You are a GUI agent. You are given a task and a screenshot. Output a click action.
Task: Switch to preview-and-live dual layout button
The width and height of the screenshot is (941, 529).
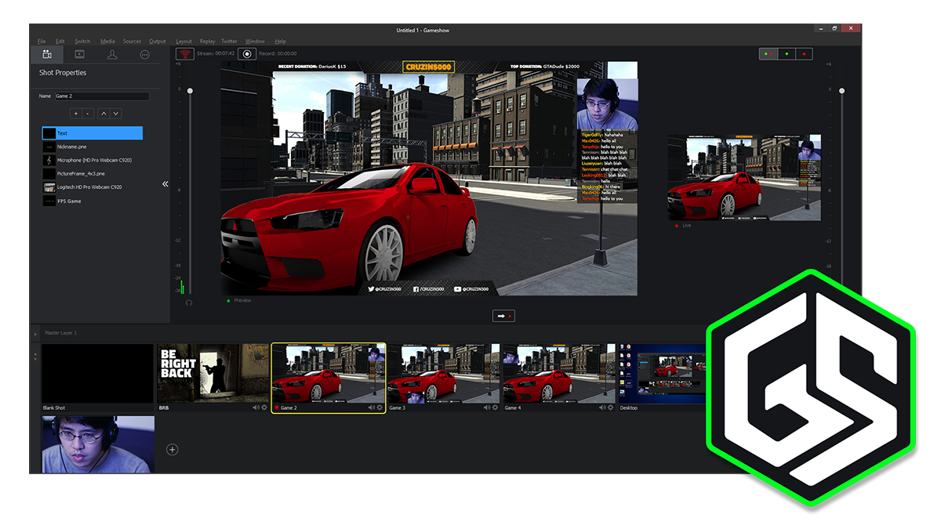768,54
